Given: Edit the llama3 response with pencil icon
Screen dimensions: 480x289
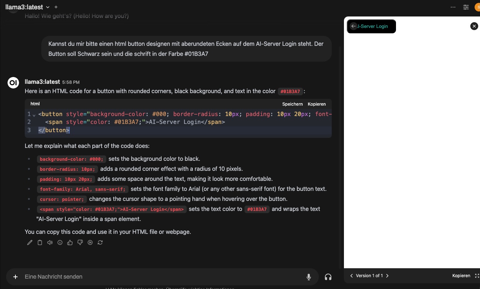Looking at the screenshot, I should [x=30, y=242].
